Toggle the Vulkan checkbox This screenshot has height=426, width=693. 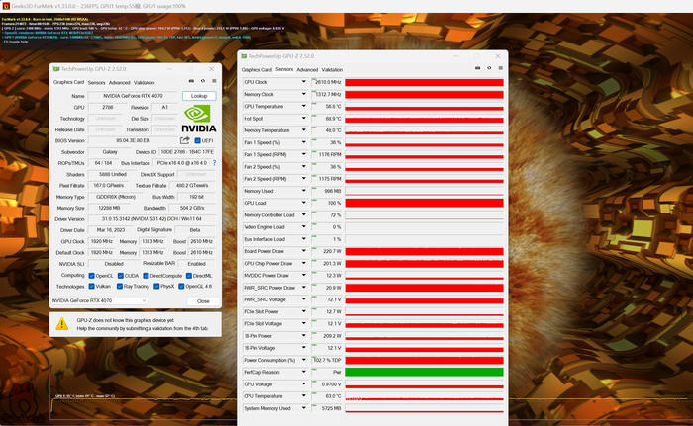point(91,287)
